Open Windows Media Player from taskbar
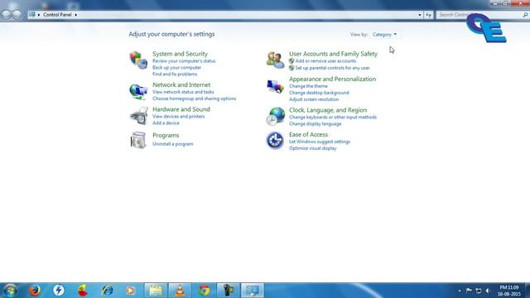 [x=131, y=291]
